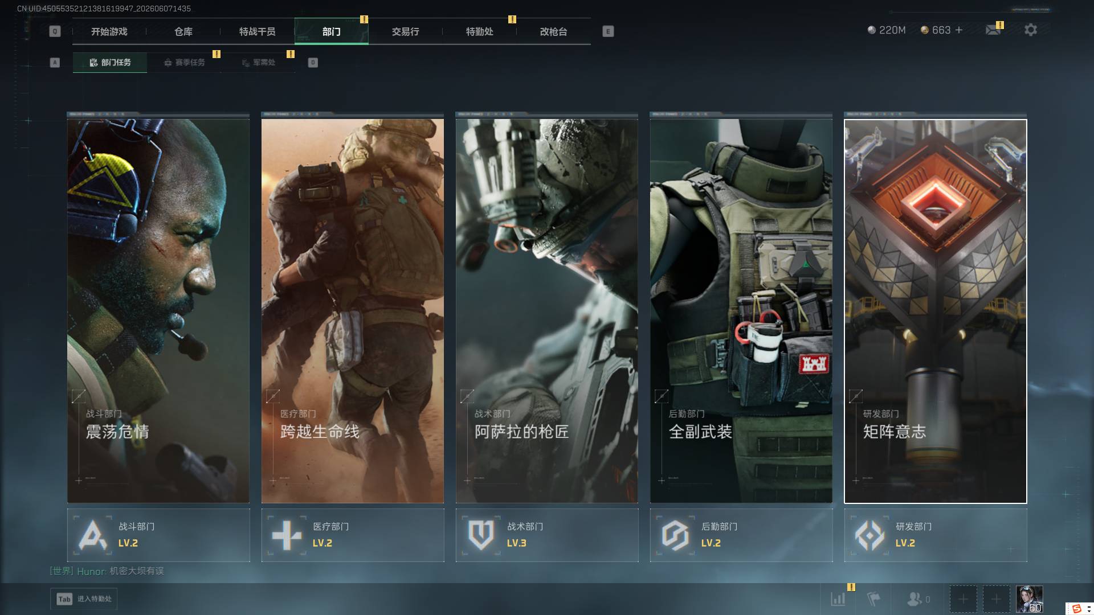Viewport: 1094px width, 615px height.
Task: Click the second empty squad slot plus
Action: [996, 599]
